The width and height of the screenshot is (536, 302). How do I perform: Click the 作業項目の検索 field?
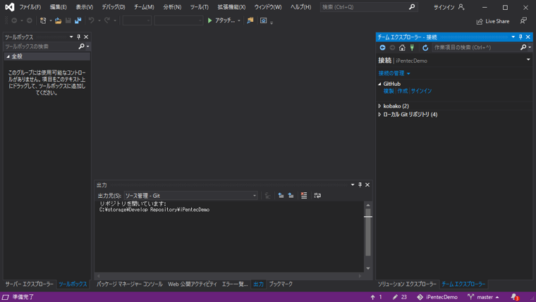tap(481, 47)
